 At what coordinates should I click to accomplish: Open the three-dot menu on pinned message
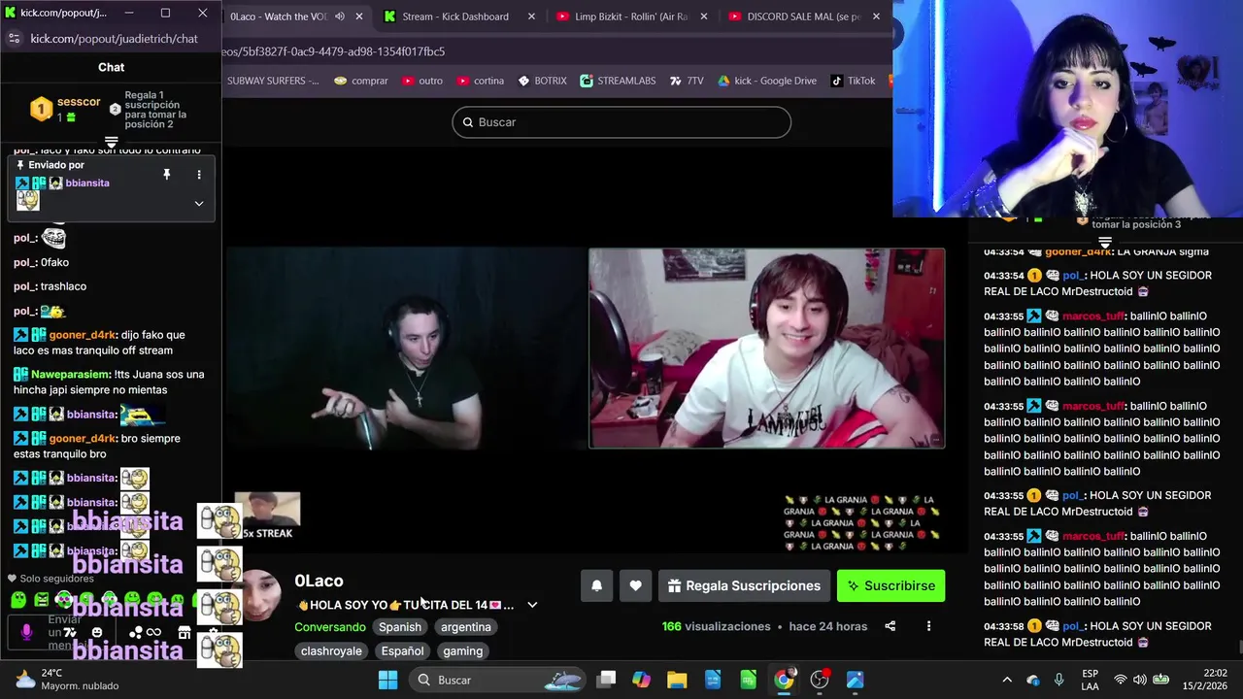(199, 175)
